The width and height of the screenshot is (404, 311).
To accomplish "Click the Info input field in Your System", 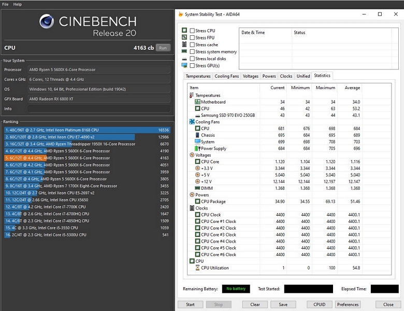I will 99,108.
